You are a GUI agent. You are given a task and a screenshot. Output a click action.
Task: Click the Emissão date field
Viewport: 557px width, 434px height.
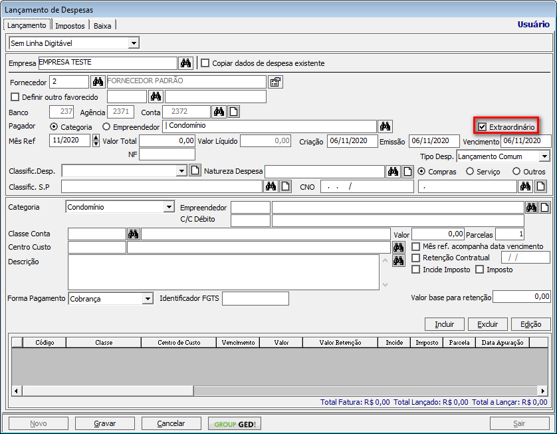tap(434, 141)
